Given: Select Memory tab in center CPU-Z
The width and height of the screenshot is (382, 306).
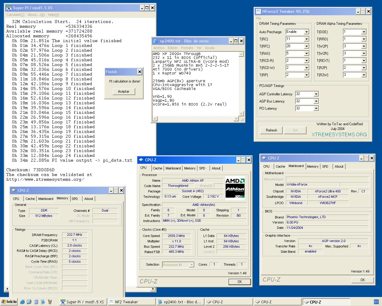Looking at the screenshot, I should 190,168.
